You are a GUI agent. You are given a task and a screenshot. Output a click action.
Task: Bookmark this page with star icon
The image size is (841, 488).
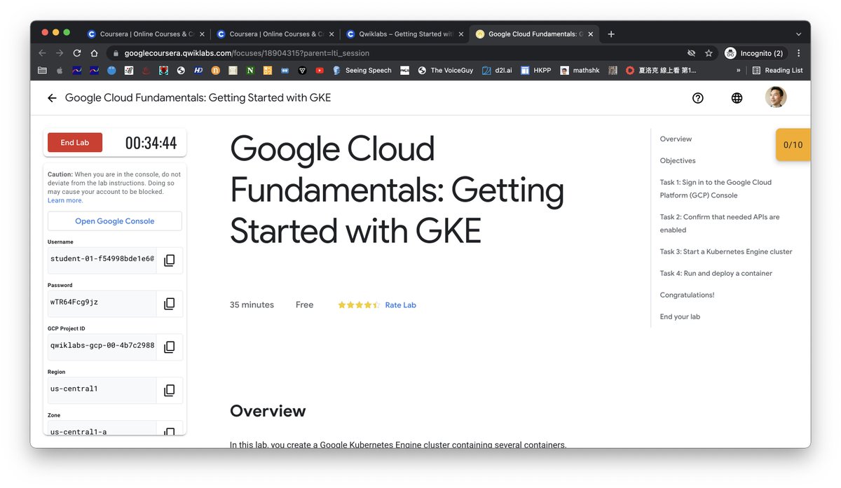709,53
